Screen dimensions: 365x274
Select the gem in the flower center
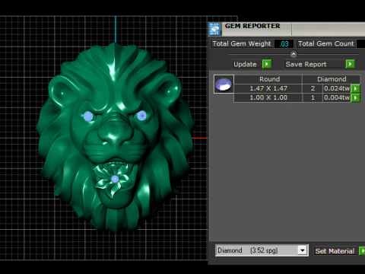click(115, 179)
